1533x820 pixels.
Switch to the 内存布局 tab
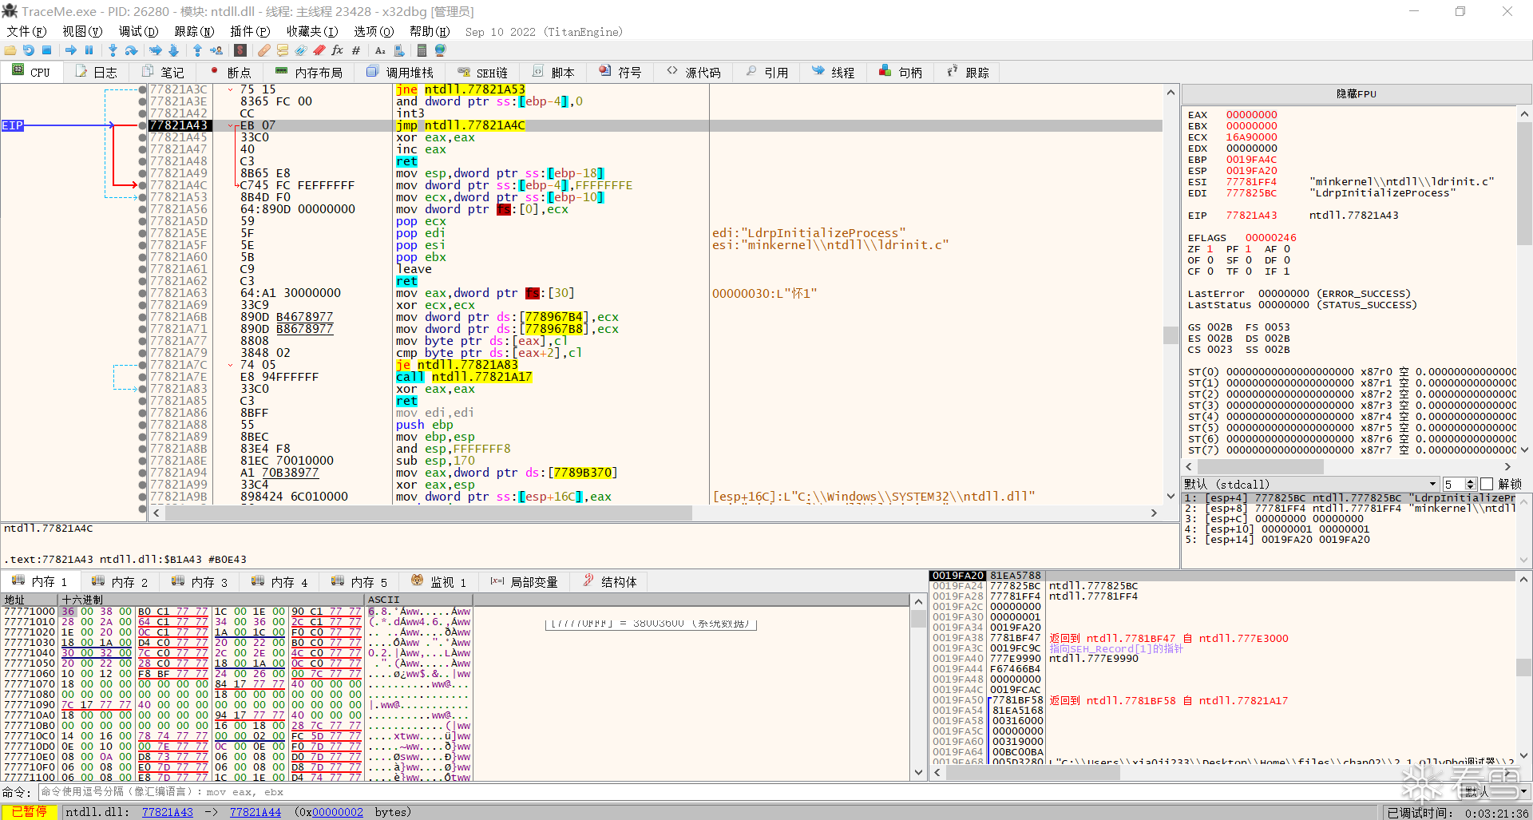pos(309,73)
